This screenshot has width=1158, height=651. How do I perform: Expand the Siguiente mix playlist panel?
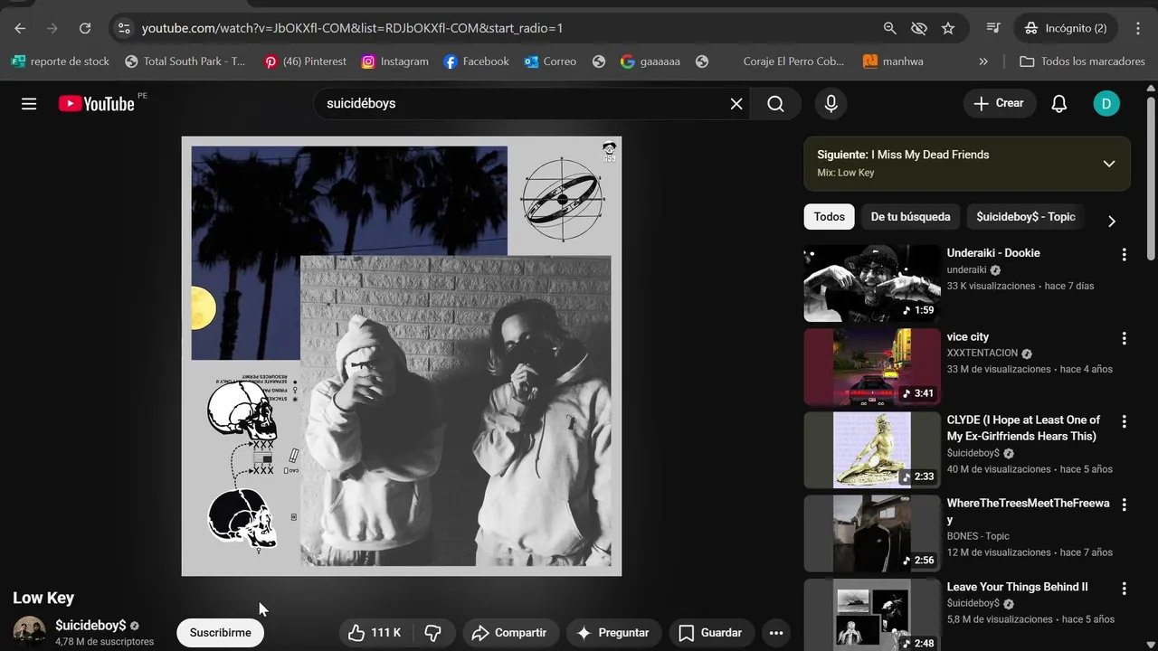coord(1109,164)
